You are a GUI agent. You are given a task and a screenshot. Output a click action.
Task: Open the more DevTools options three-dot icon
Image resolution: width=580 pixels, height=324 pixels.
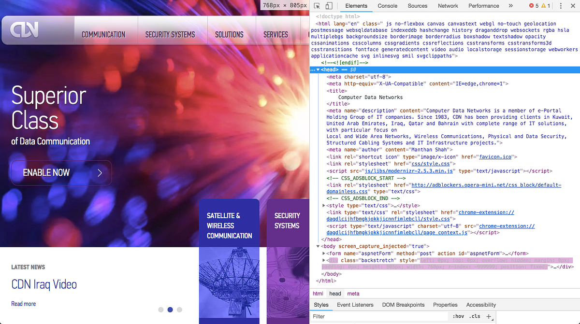click(x=560, y=6)
